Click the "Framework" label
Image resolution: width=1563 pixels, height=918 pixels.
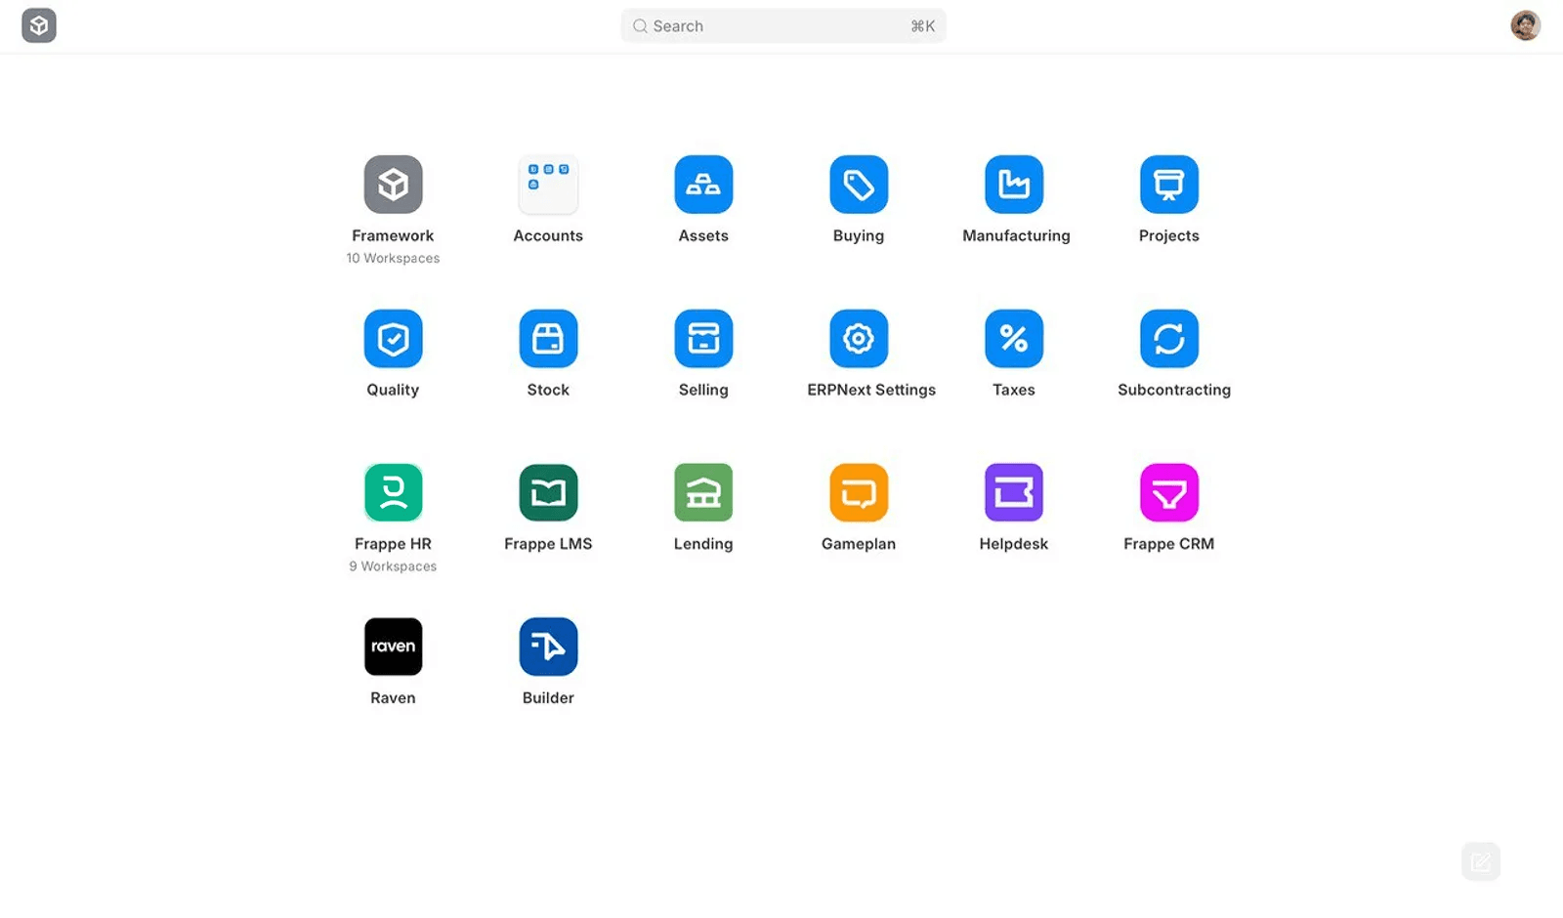point(393,235)
